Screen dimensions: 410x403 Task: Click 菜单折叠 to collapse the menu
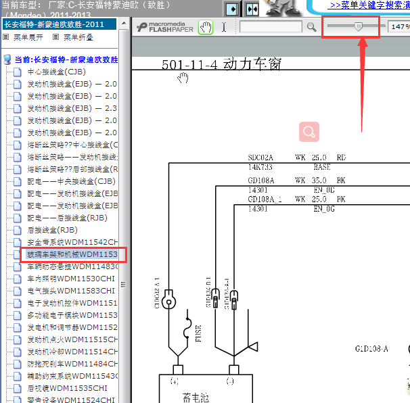[78, 37]
